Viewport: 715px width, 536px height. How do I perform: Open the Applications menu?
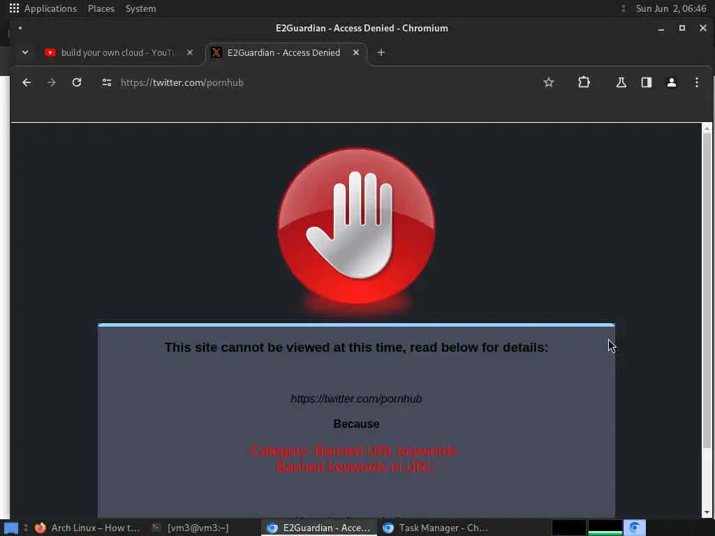50,8
